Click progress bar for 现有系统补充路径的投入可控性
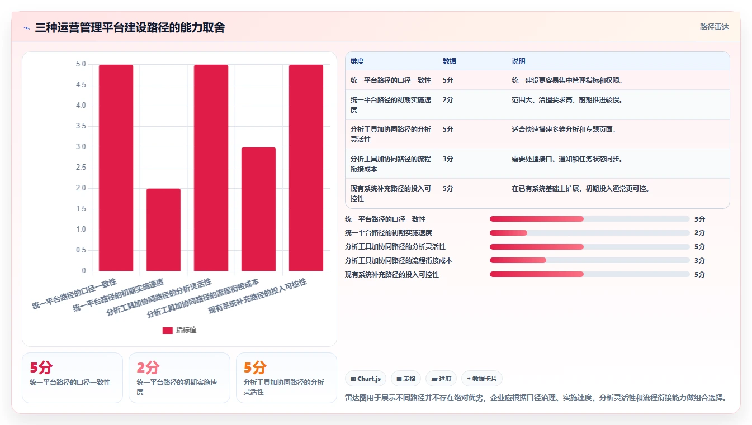This screenshot has height=425, width=752. [x=590, y=274]
